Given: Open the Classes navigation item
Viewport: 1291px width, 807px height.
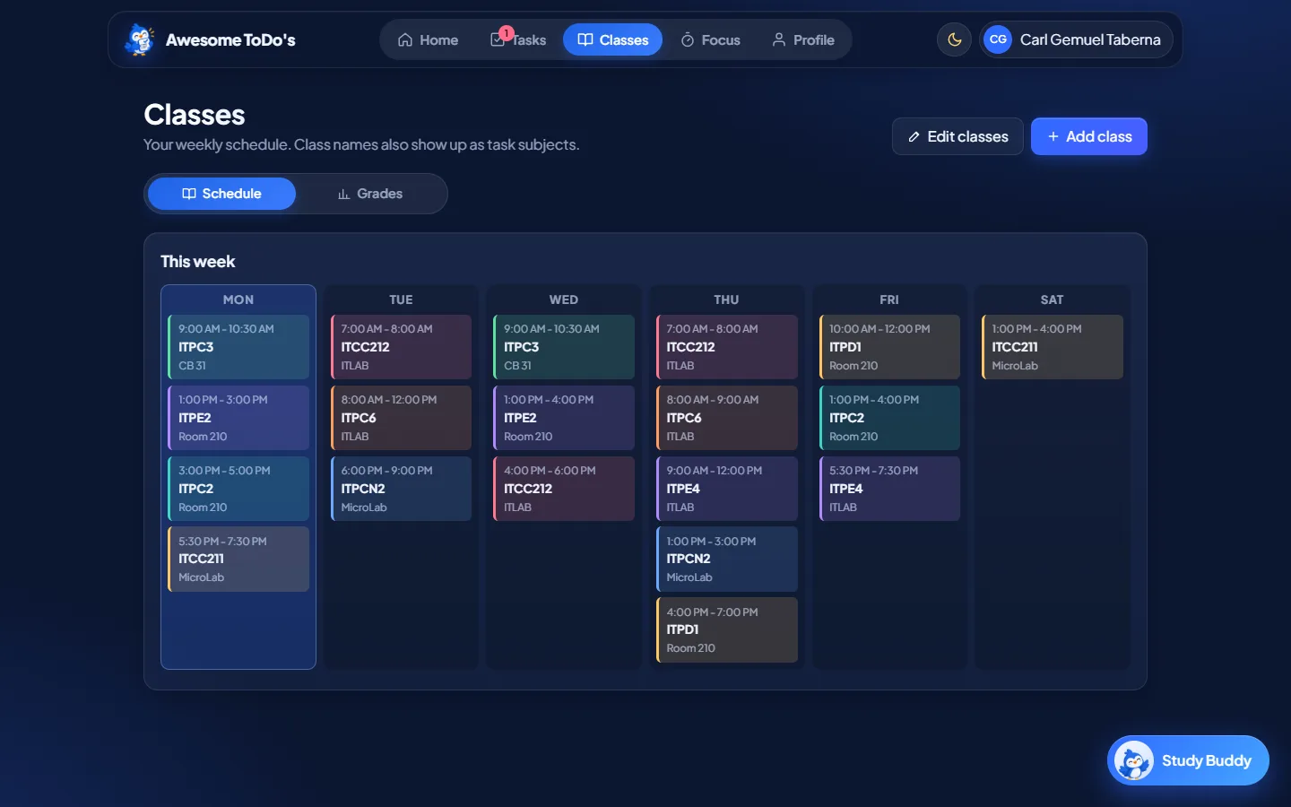Looking at the screenshot, I should click(612, 40).
